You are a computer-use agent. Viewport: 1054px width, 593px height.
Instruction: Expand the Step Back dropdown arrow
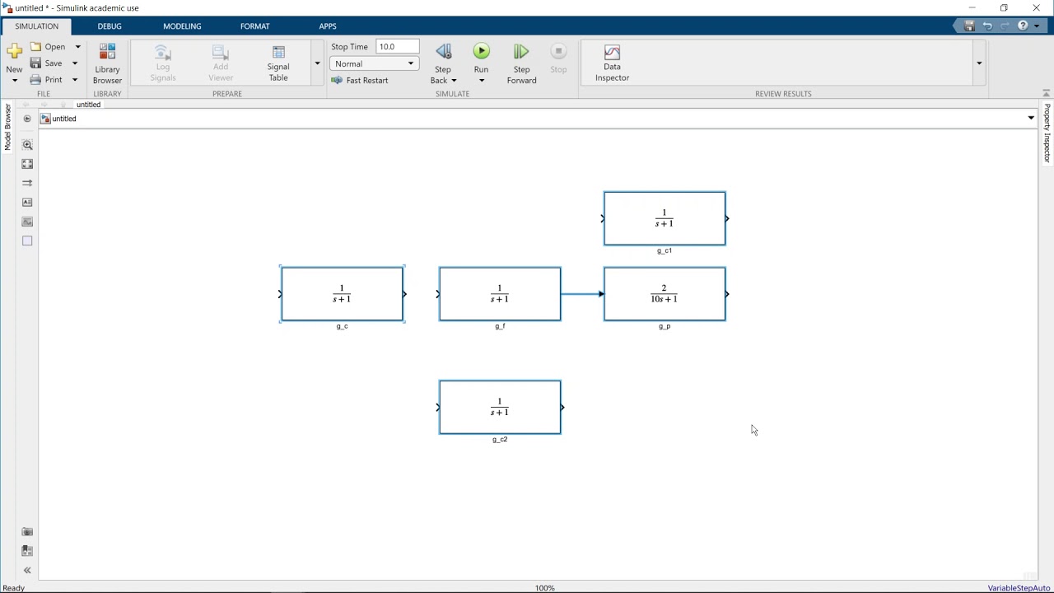pyautogui.click(x=454, y=81)
